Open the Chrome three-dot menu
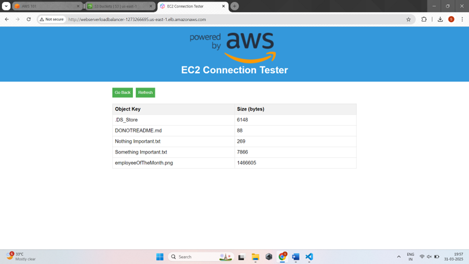This screenshot has width=469, height=264. (462, 19)
